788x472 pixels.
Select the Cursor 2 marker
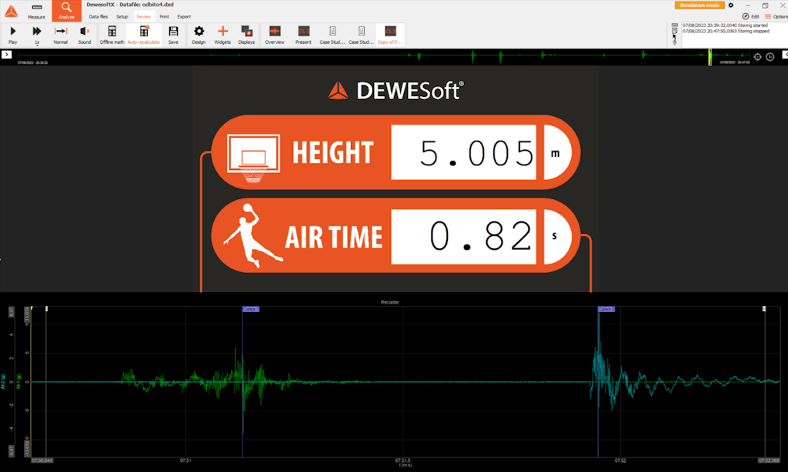tap(606, 309)
